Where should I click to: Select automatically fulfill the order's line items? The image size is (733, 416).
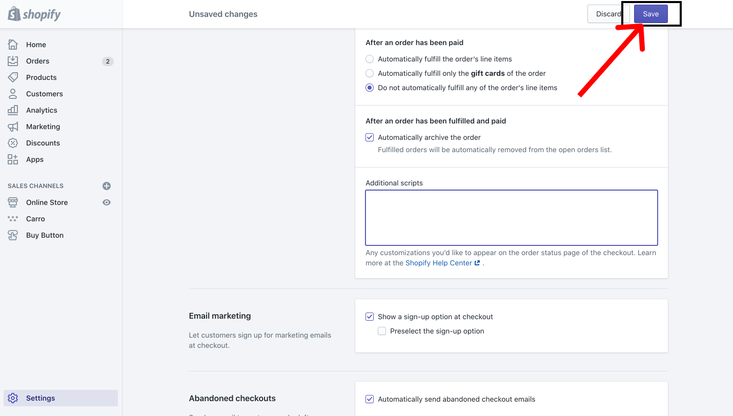pos(370,59)
